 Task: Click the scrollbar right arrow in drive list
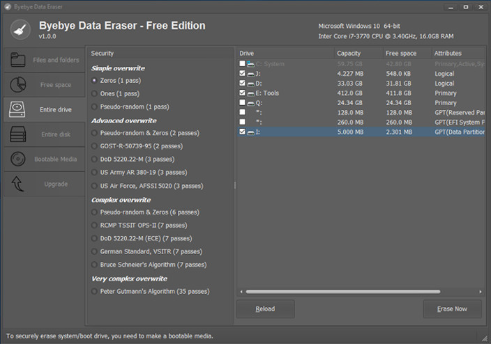[x=481, y=292]
